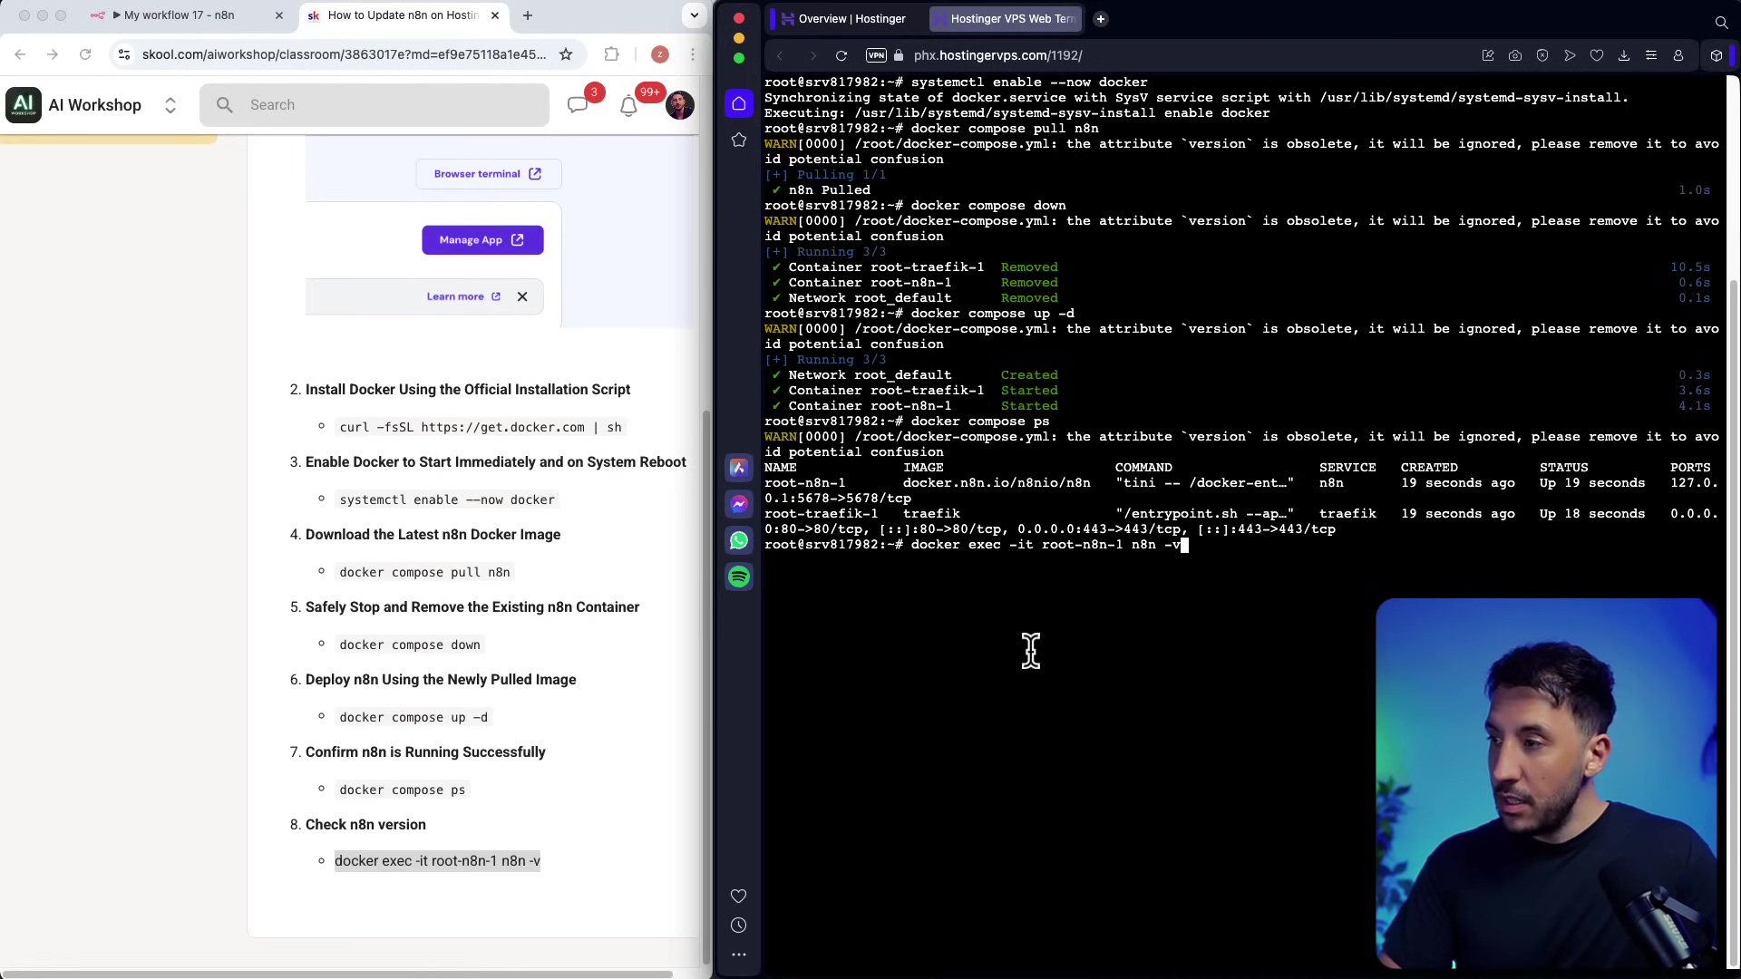Click the docker compose up -d text

click(413, 717)
